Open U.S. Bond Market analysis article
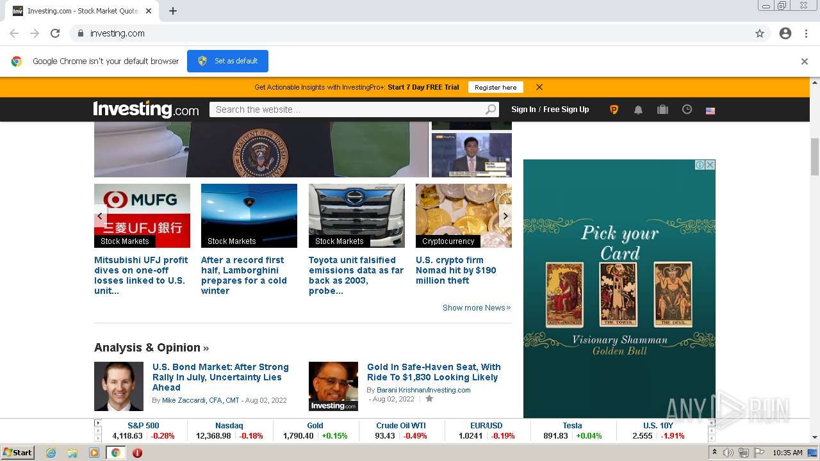The width and height of the screenshot is (820, 461). coord(220,377)
